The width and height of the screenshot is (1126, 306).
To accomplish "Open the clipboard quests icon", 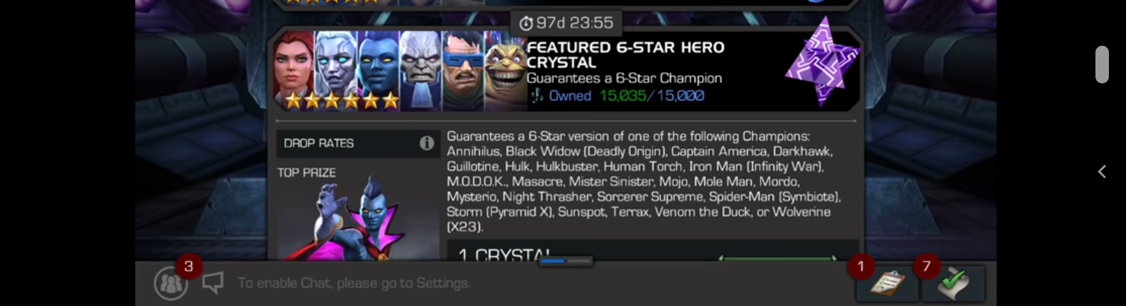I will tap(887, 284).
